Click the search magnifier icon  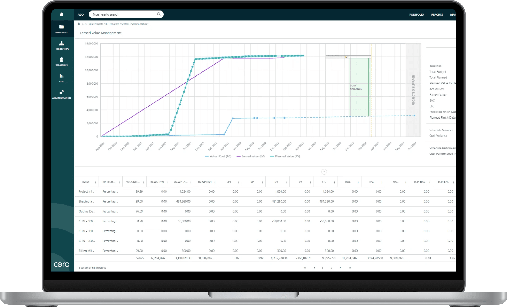[x=159, y=14]
